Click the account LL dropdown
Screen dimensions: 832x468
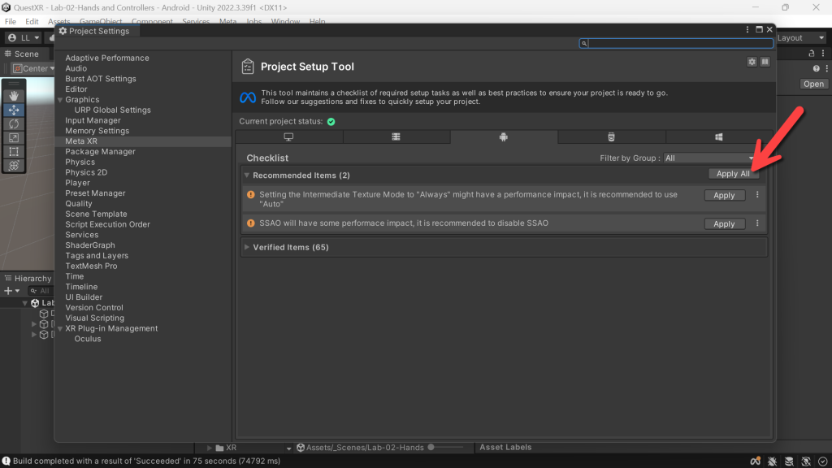click(x=24, y=37)
